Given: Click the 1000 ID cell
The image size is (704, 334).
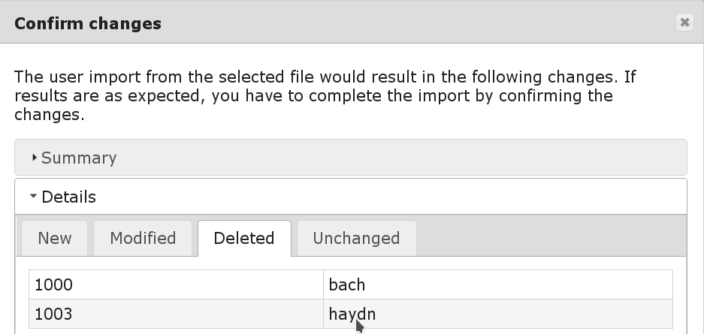Looking at the screenshot, I should pyautogui.click(x=176, y=285).
